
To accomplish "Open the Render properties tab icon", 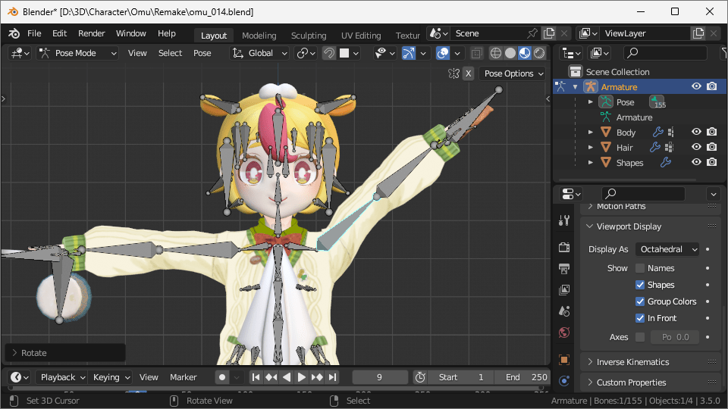I will click(x=563, y=248).
